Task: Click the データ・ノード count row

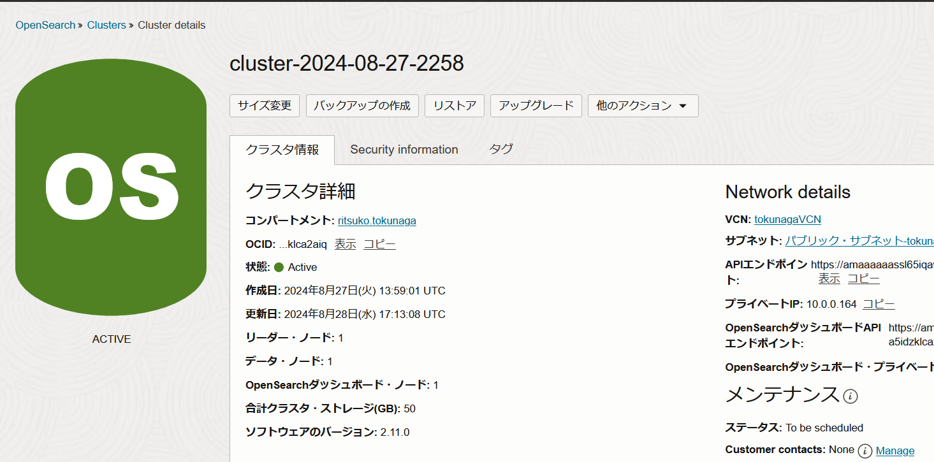Action: pos(289,361)
